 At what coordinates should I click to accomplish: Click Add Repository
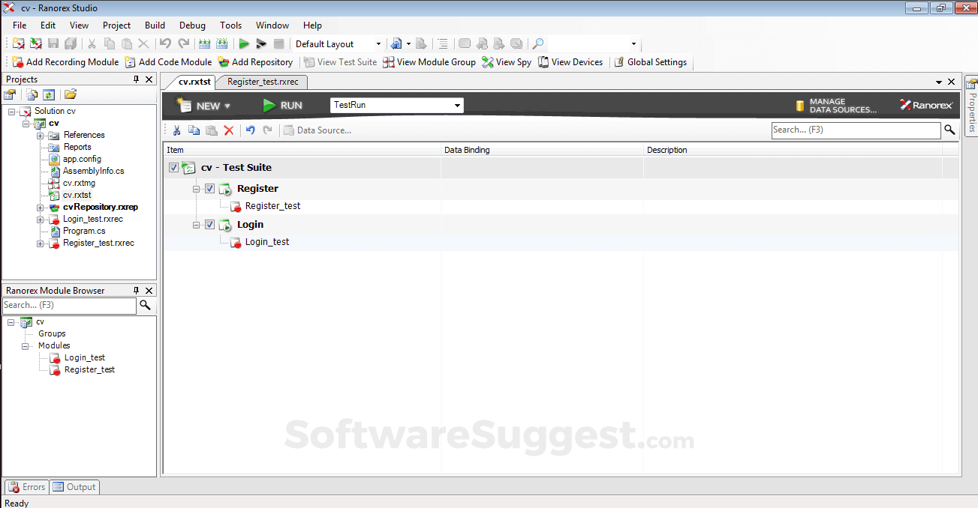pos(256,62)
